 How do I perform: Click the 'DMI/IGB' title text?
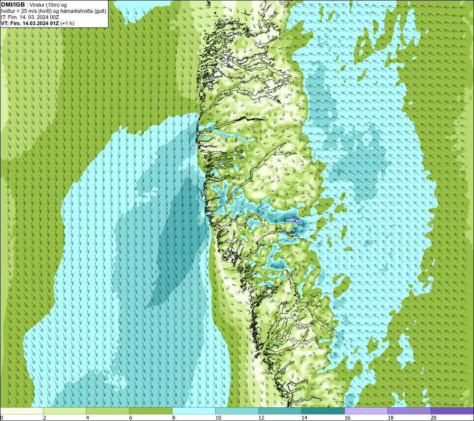[13, 5]
